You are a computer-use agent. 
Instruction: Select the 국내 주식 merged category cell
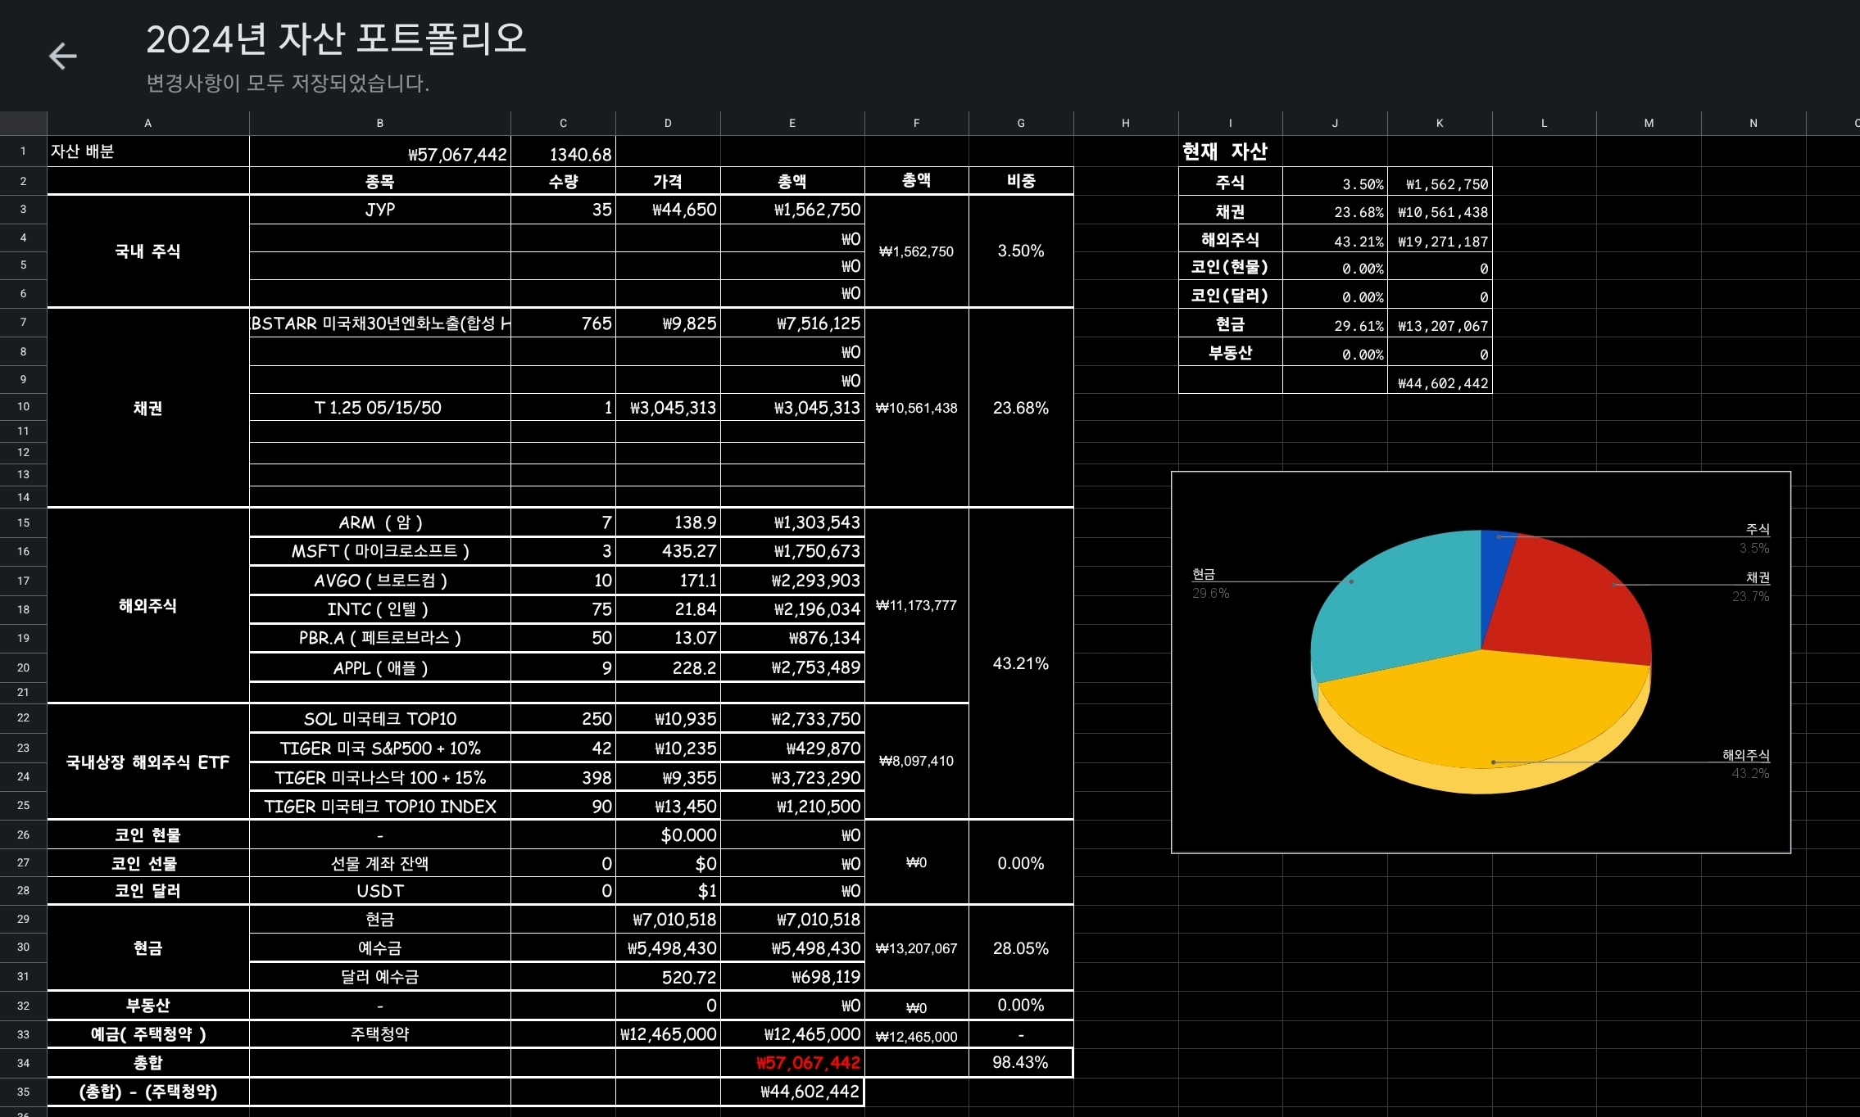(147, 251)
